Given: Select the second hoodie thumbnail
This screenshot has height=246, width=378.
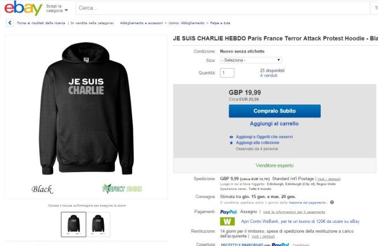Looking at the screenshot, I should point(99,224).
